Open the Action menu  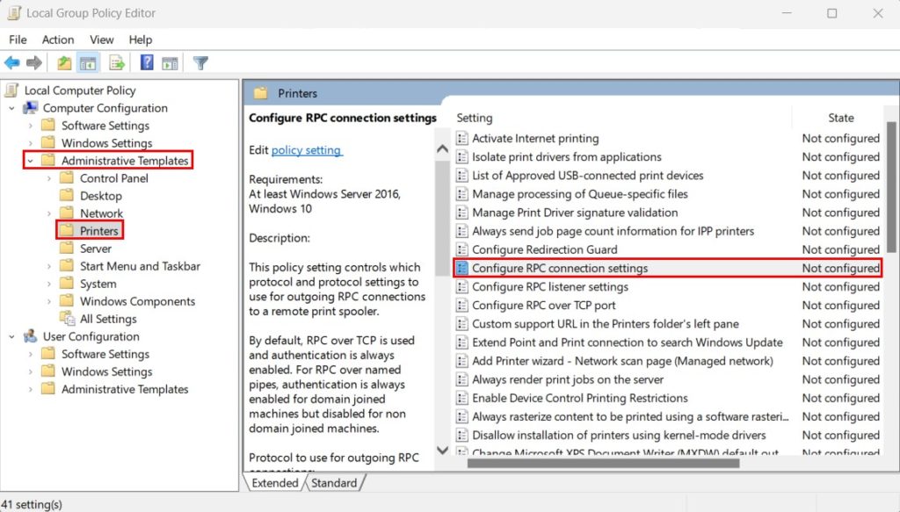58,40
